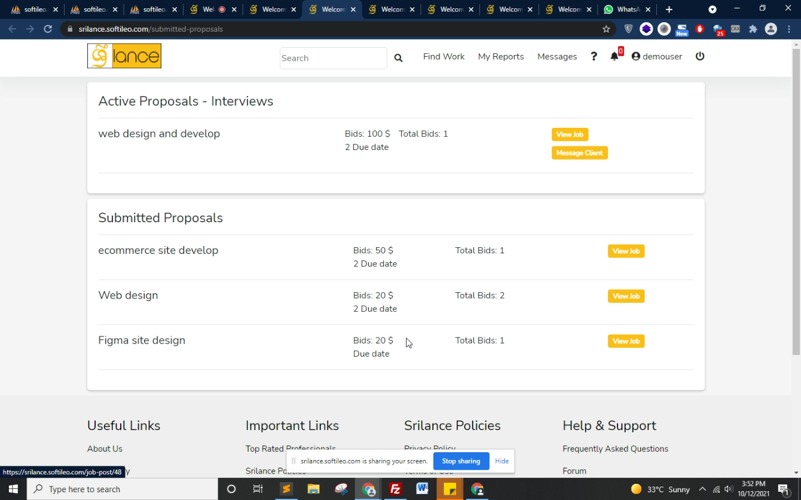
Task: Go to My Reports
Action: 500,56
